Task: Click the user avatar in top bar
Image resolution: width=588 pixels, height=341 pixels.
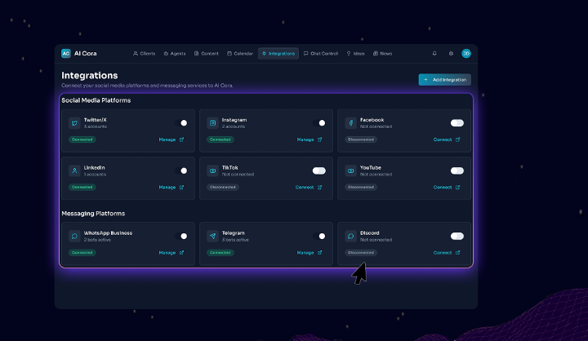Action: click(x=466, y=54)
